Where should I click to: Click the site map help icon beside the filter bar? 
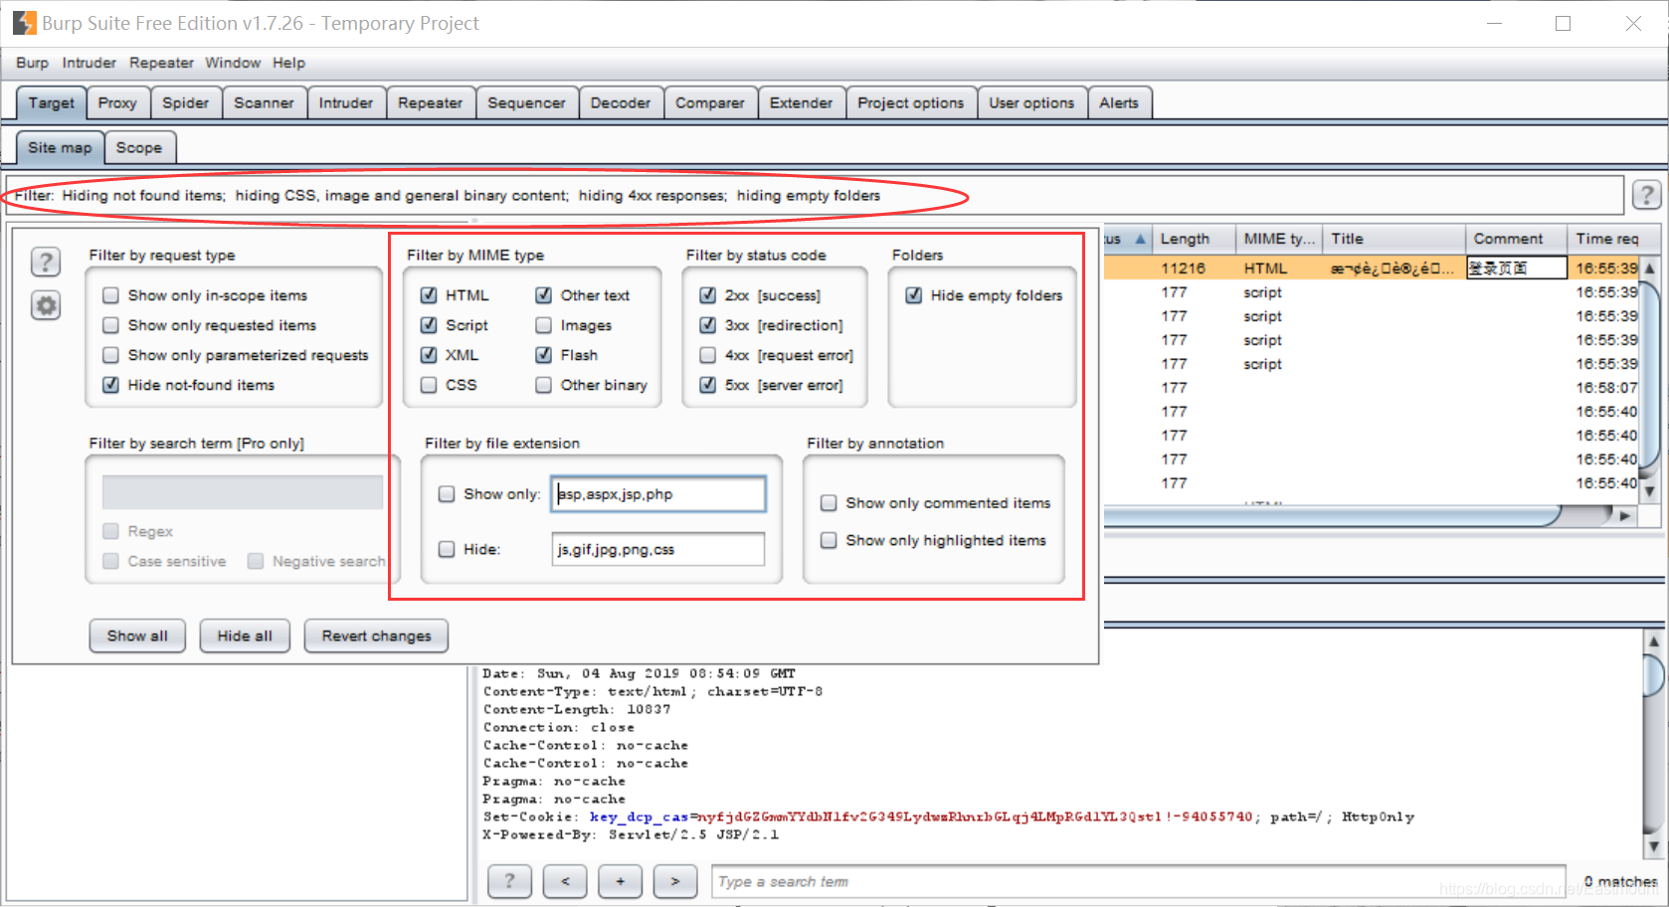click(1646, 195)
